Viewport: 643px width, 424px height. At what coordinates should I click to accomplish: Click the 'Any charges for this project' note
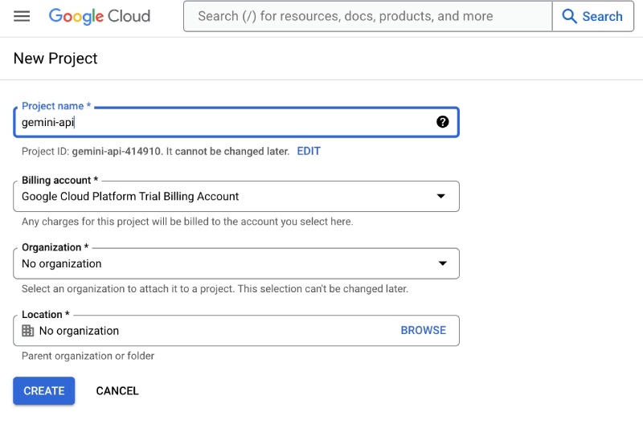point(187,221)
